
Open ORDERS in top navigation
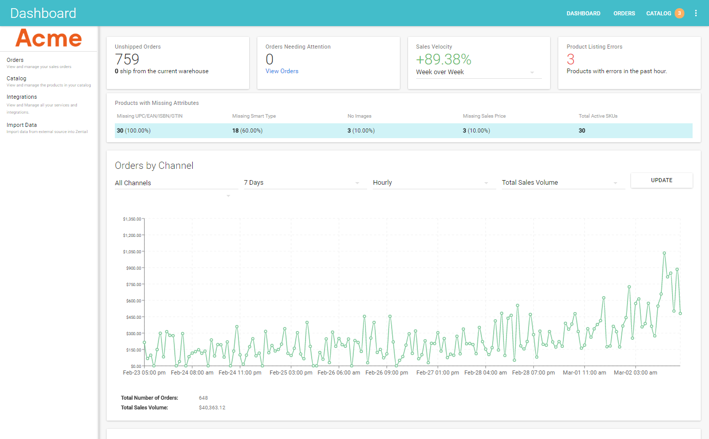click(624, 13)
